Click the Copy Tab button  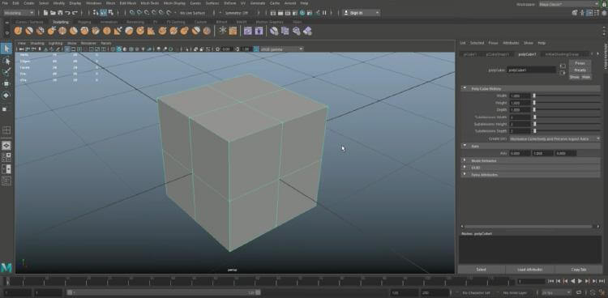point(579,270)
